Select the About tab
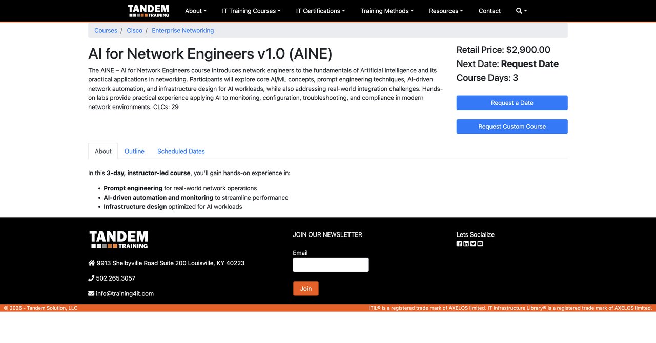Viewport: 656px width, 343px height. tap(103, 151)
